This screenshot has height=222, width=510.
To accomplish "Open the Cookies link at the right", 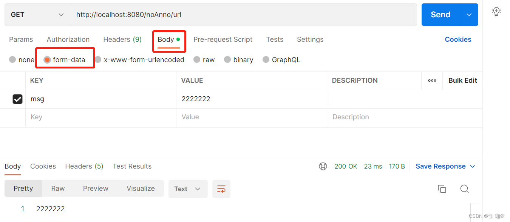I will pos(458,40).
